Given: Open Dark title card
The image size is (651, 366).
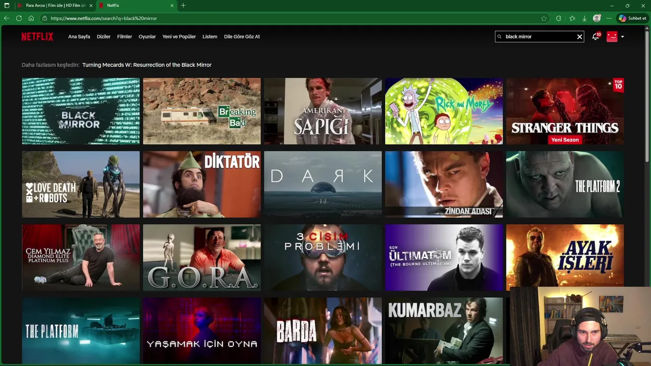Looking at the screenshot, I should point(323,185).
